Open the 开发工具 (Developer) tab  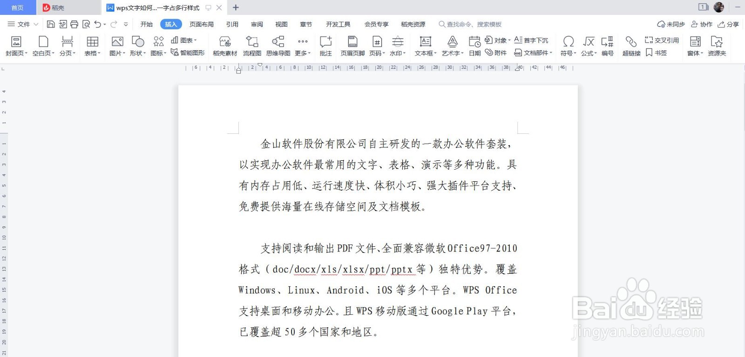coord(338,24)
